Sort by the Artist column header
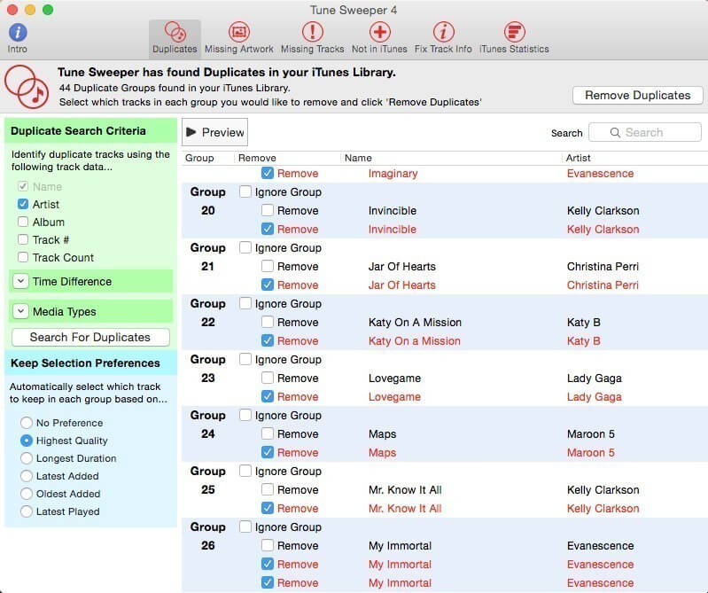The height and width of the screenshot is (593, 708). coord(578,158)
